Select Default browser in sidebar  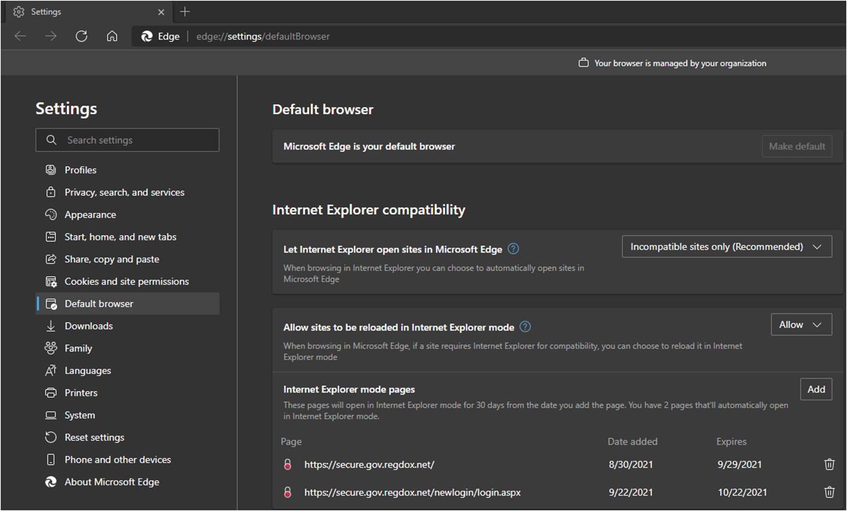[127, 304]
